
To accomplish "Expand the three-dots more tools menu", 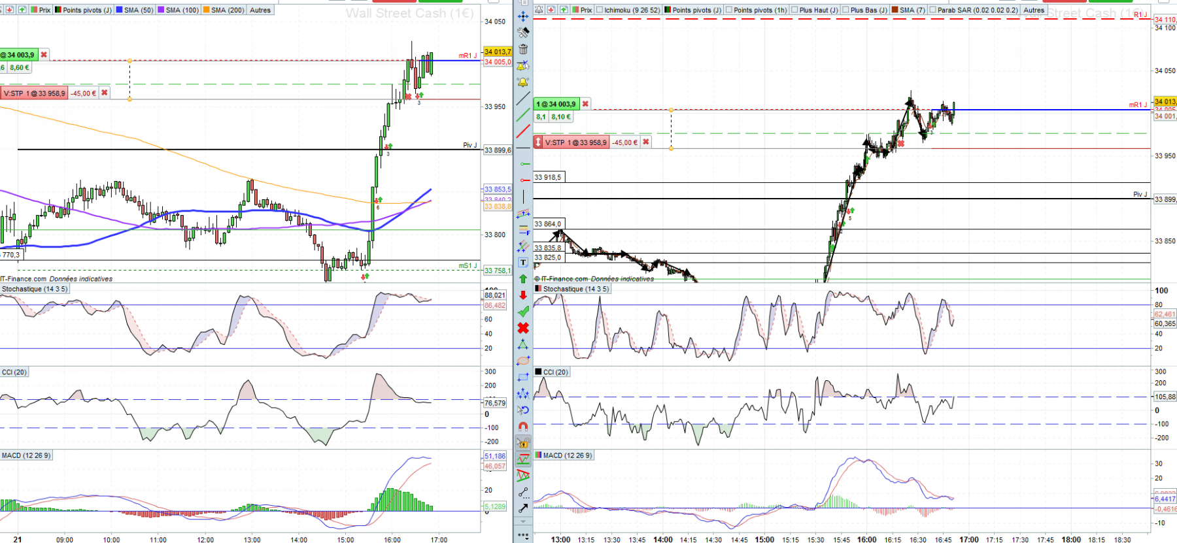I will pyautogui.click(x=523, y=535).
